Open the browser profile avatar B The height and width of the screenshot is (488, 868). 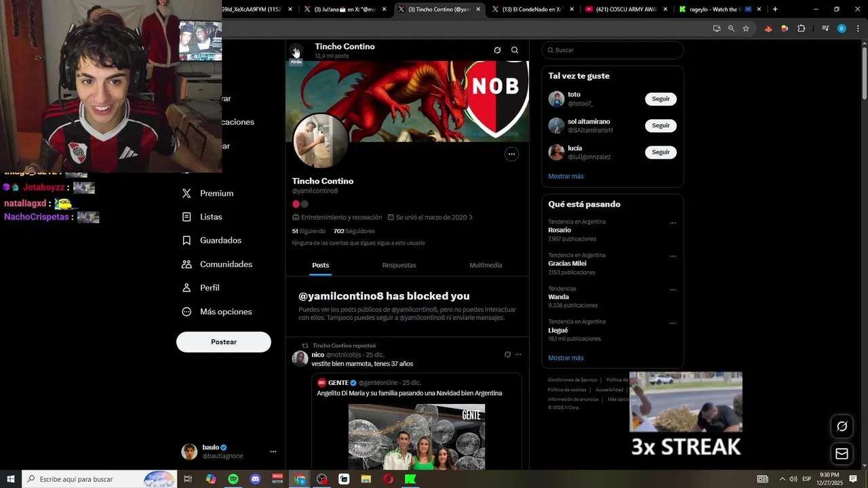[x=842, y=28]
